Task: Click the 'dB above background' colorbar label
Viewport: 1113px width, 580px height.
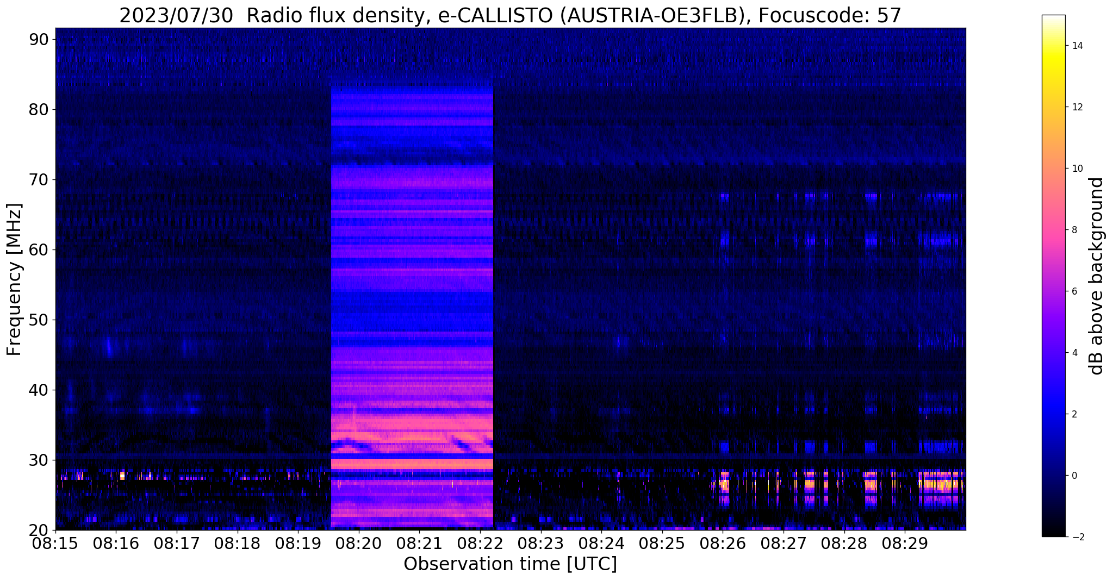Action: (1097, 276)
